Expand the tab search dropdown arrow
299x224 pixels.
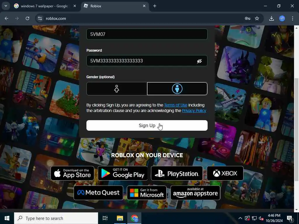[x=6, y=6]
